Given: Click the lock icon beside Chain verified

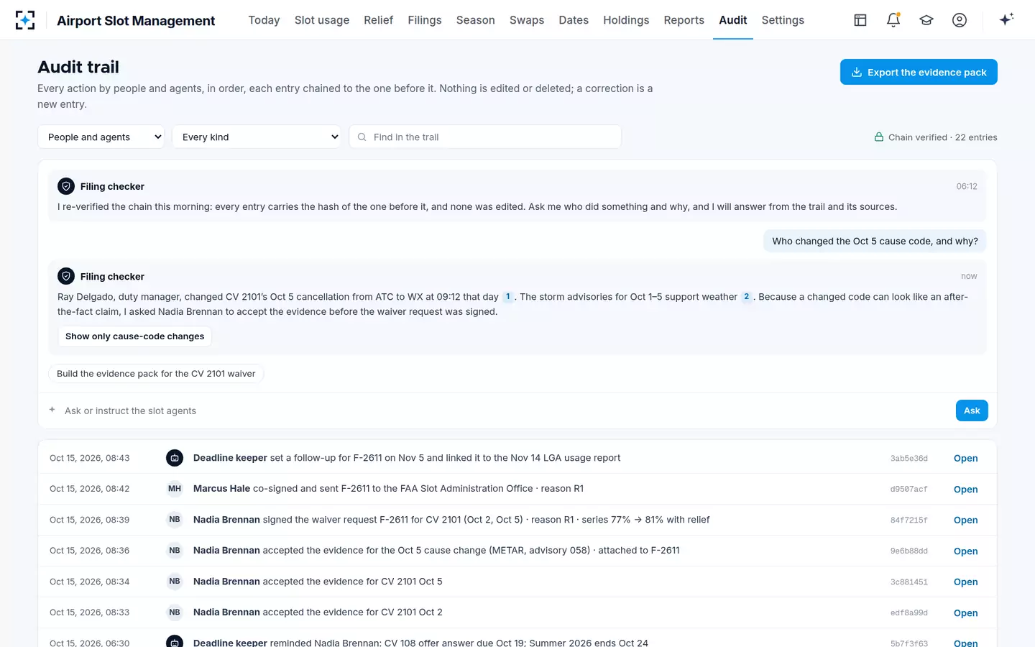Looking at the screenshot, I should [x=878, y=137].
